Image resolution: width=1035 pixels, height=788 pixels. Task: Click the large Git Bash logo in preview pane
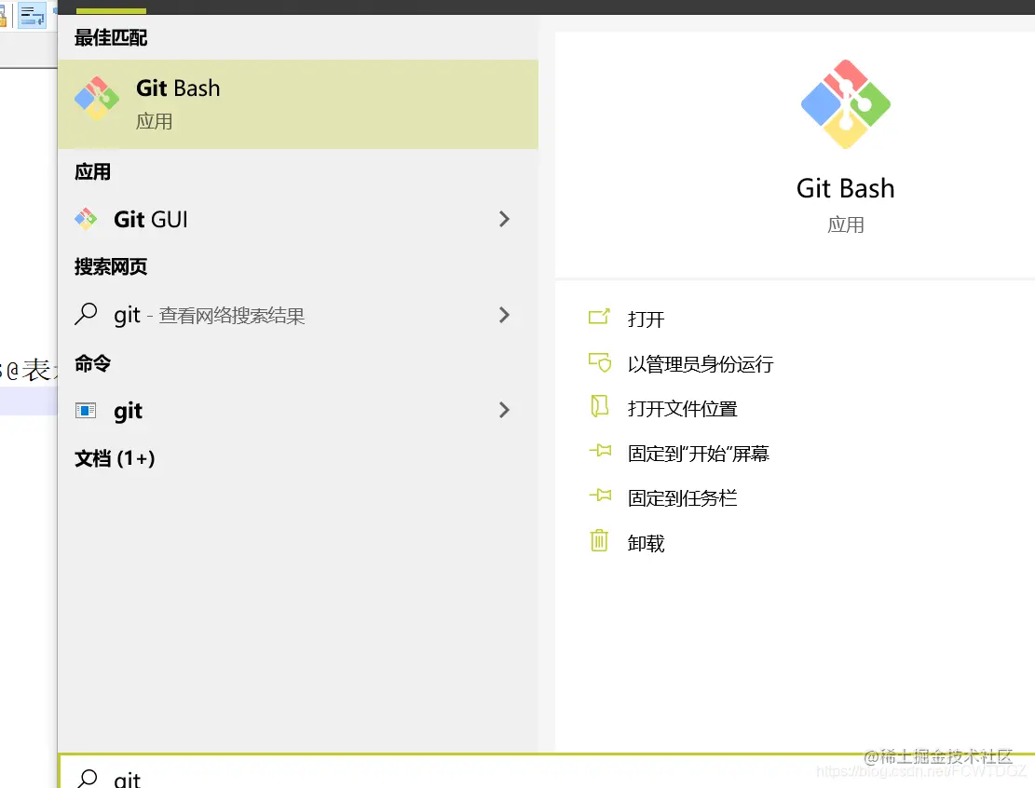pyautogui.click(x=846, y=104)
